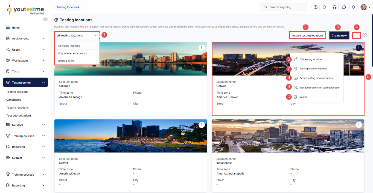Image resolution: width=373 pixels, height=193 pixels.
Task: Collapse the sidebar with the double-chevron icon
Action: (x=45, y=19)
